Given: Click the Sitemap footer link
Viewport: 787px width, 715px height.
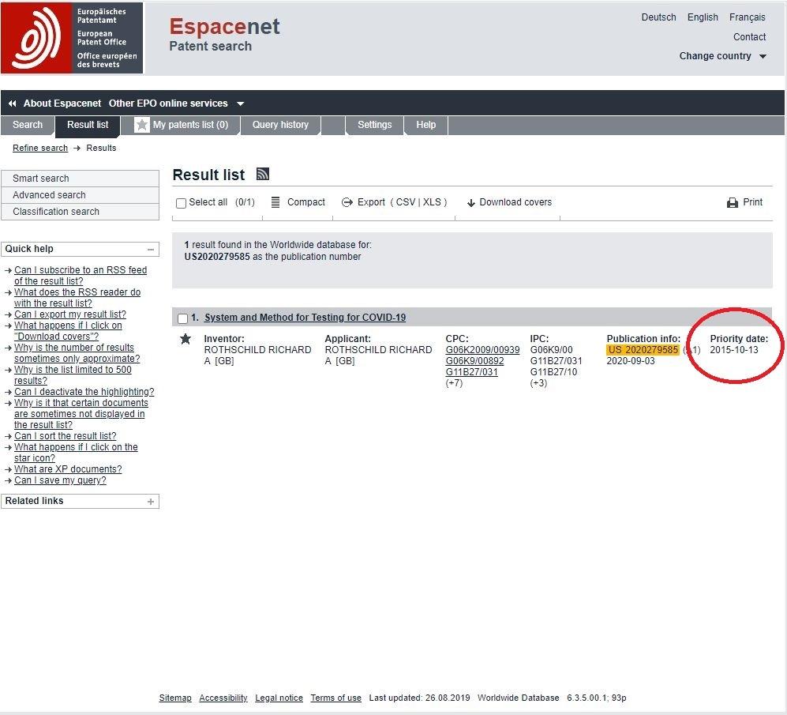Looking at the screenshot, I should tap(175, 698).
